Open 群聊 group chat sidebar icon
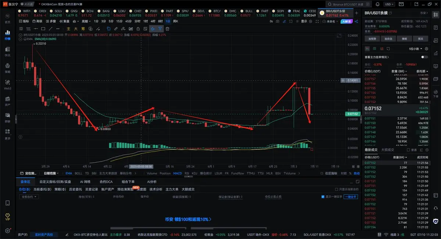The height and width of the screenshot is (239, 441). [x=7, y=117]
